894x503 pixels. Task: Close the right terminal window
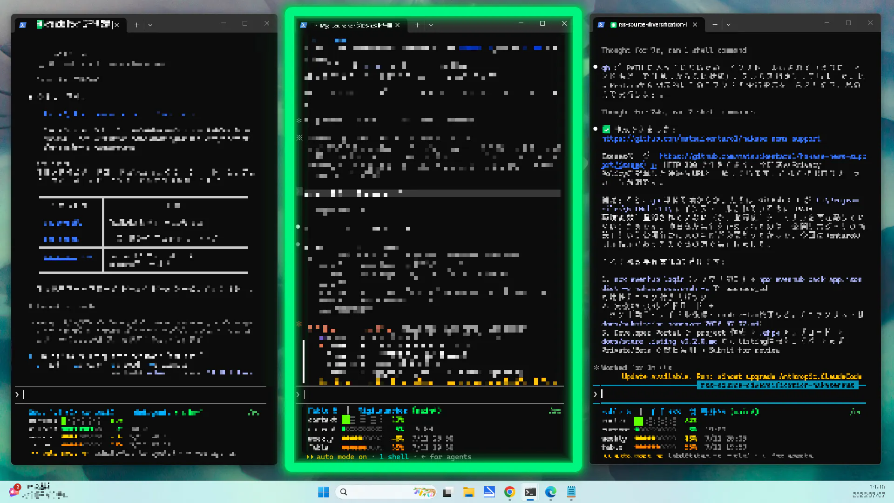point(870,23)
